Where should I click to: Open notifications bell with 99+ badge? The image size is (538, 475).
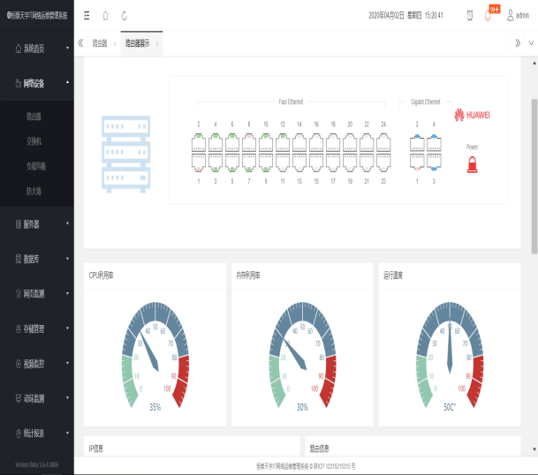[x=488, y=15]
